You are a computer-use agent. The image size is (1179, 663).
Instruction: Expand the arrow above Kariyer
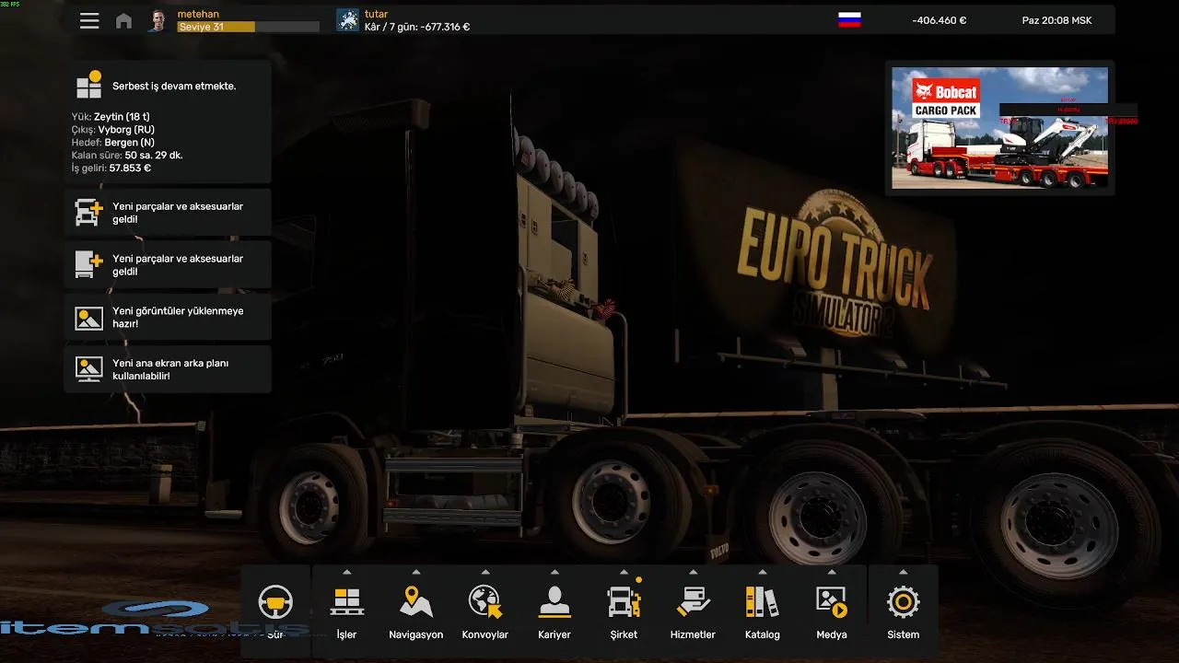554,572
